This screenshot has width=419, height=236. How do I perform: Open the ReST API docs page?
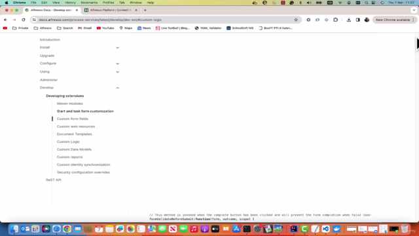point(54,180)
